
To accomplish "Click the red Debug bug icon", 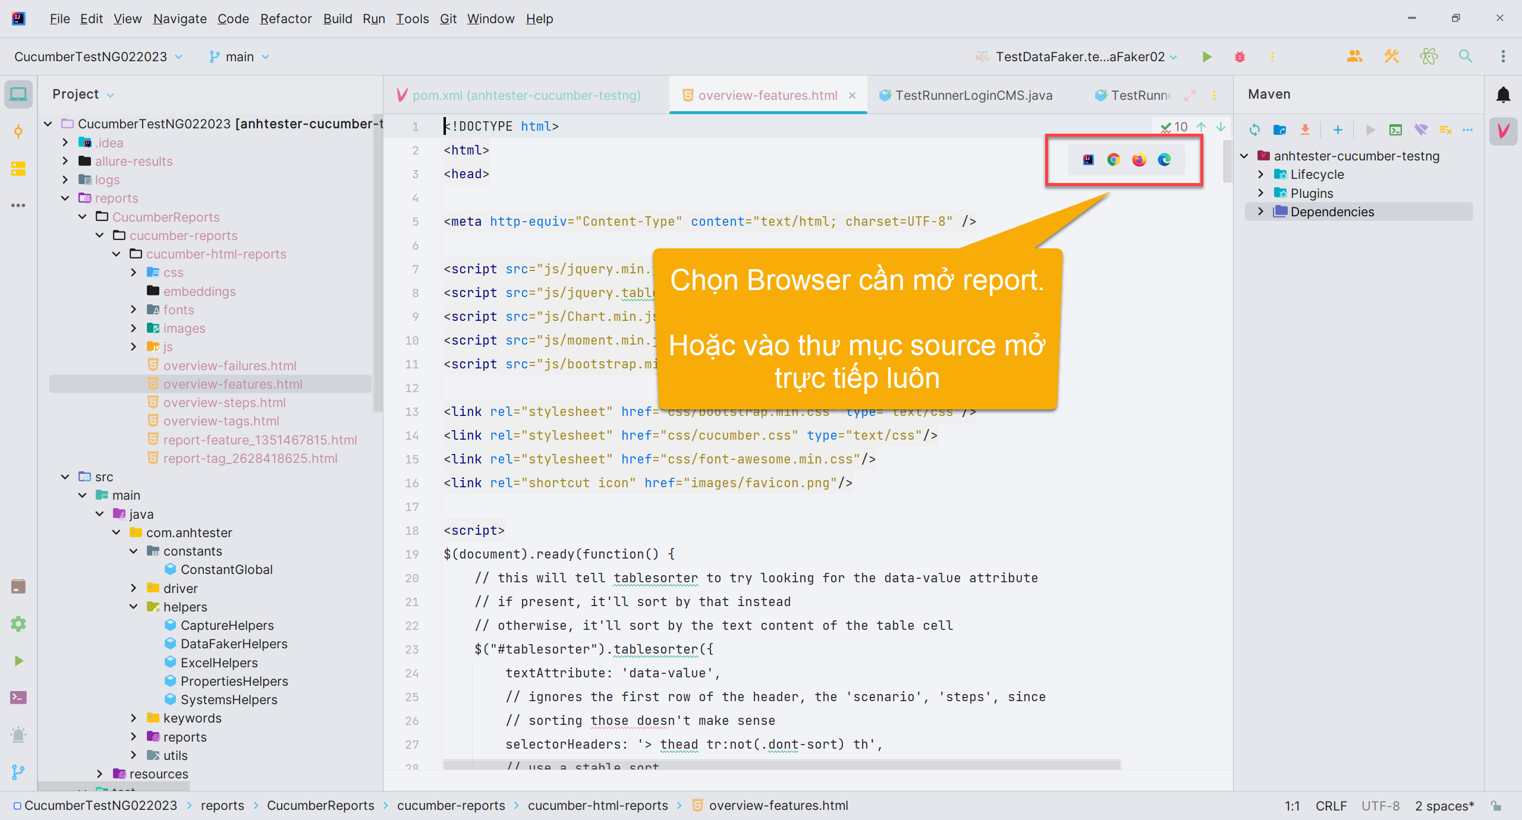I will [x=1240, y=57].
